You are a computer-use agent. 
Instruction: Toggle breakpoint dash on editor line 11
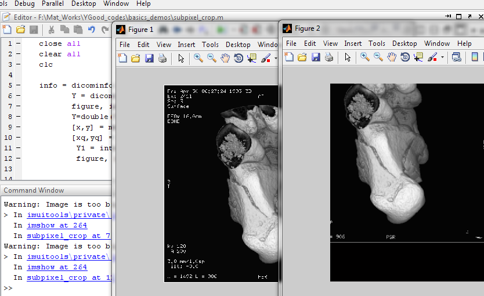[18, 148]
